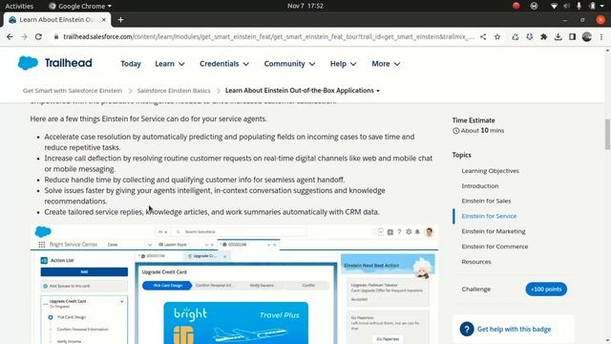This screenshot has height=344, width=611.
Task: Jump to Learning Objectives topic
Action: click(x=490, y=171)
